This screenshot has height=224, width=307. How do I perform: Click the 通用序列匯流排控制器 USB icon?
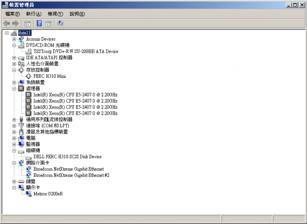click(x=21, y=119)
